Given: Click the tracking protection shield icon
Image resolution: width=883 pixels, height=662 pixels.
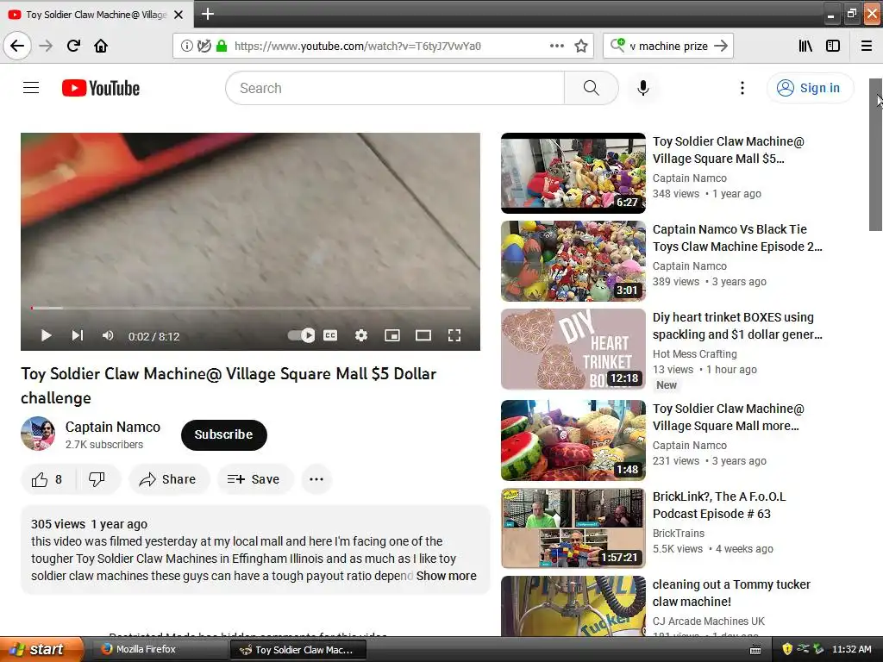Looking at the screenshot, I should (204, 46).
